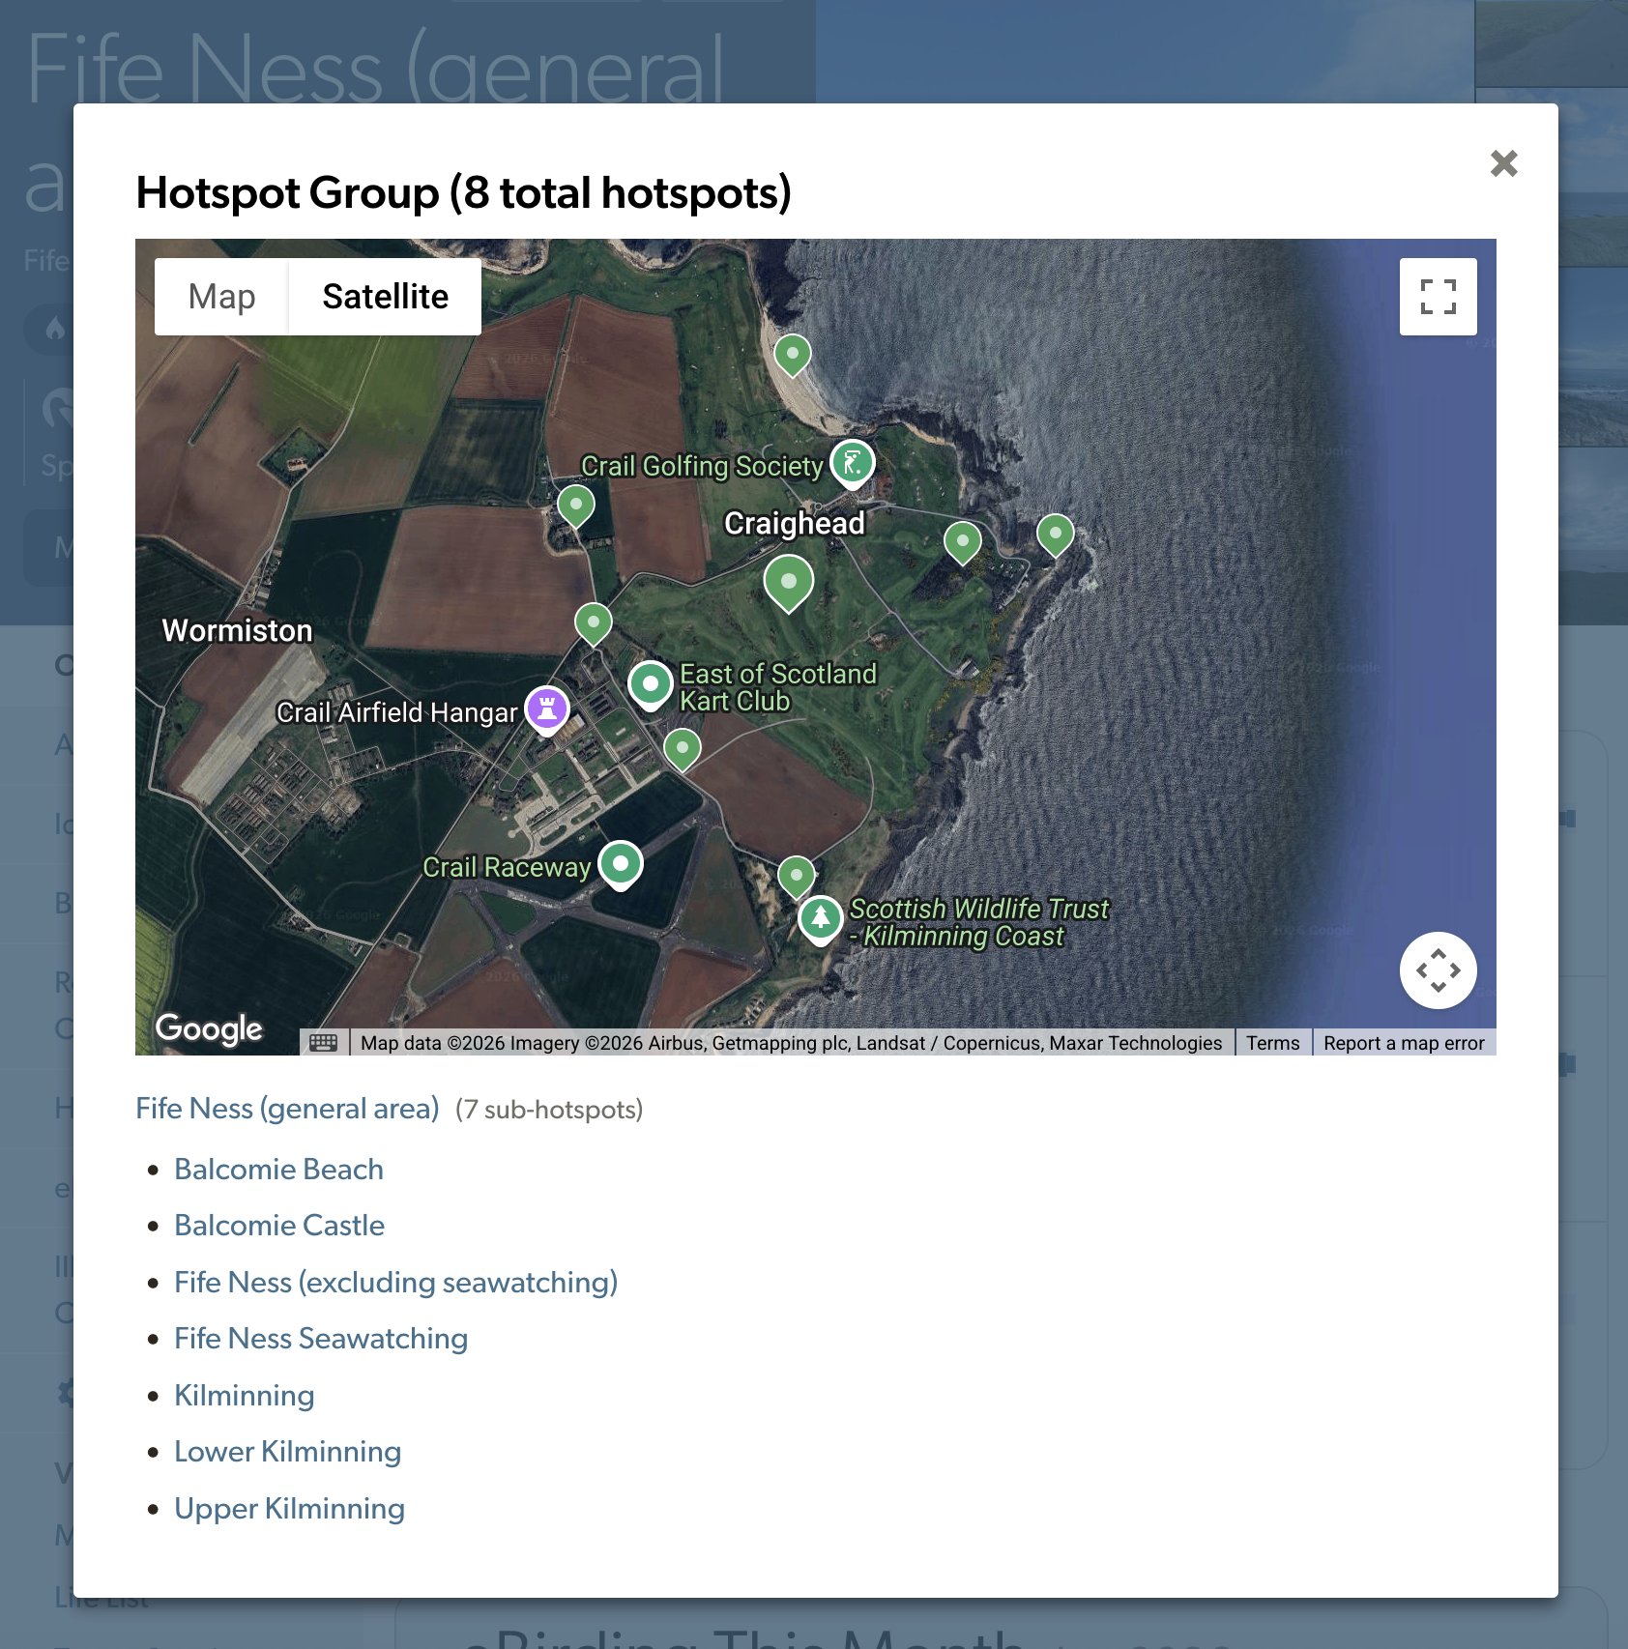Click the northernmost hotspot pin by the beach
This screenshot has height=1649, width=1628.
[793, 356]
